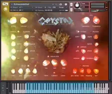Toggle the Delay effect on/off
This screenshot has height=94, width=112.
[28, 66]
